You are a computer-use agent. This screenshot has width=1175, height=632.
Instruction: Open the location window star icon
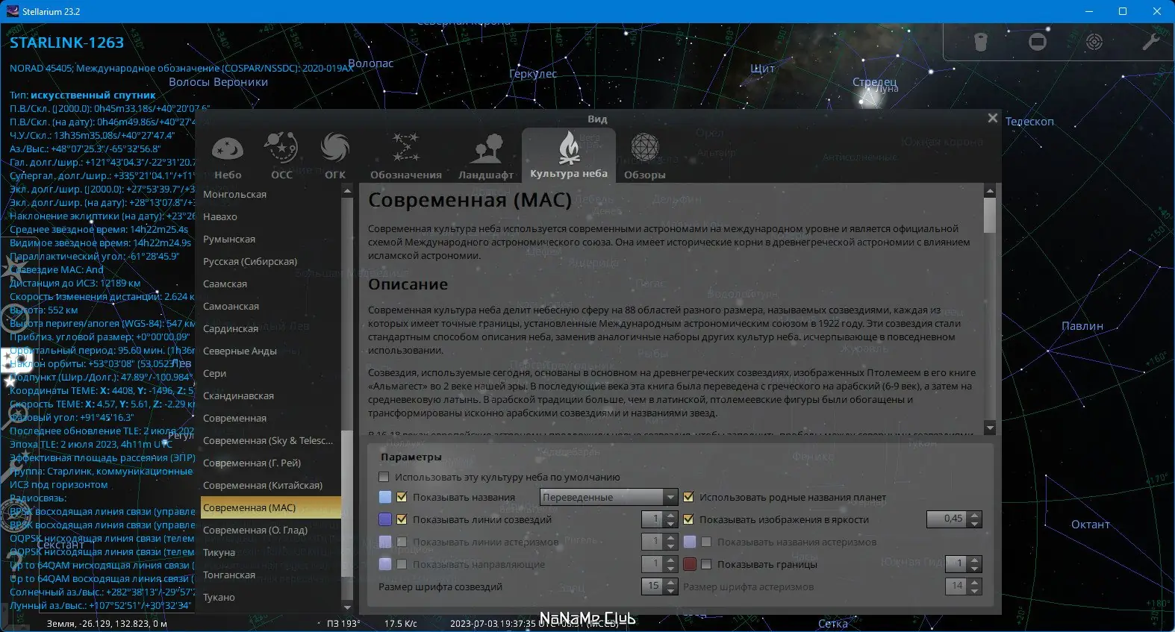point(13,269)
